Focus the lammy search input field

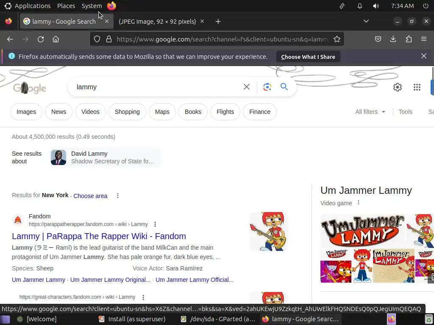[156, 87]
